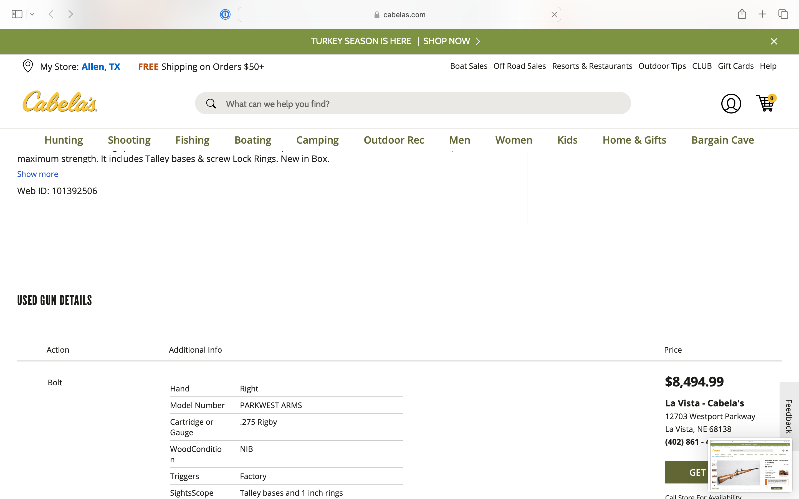The width and height of the screenshot is (799, 499).
Task: Click the .275 Rigby cartridge value
Action: pyautogui.click(x=258, y=422)
